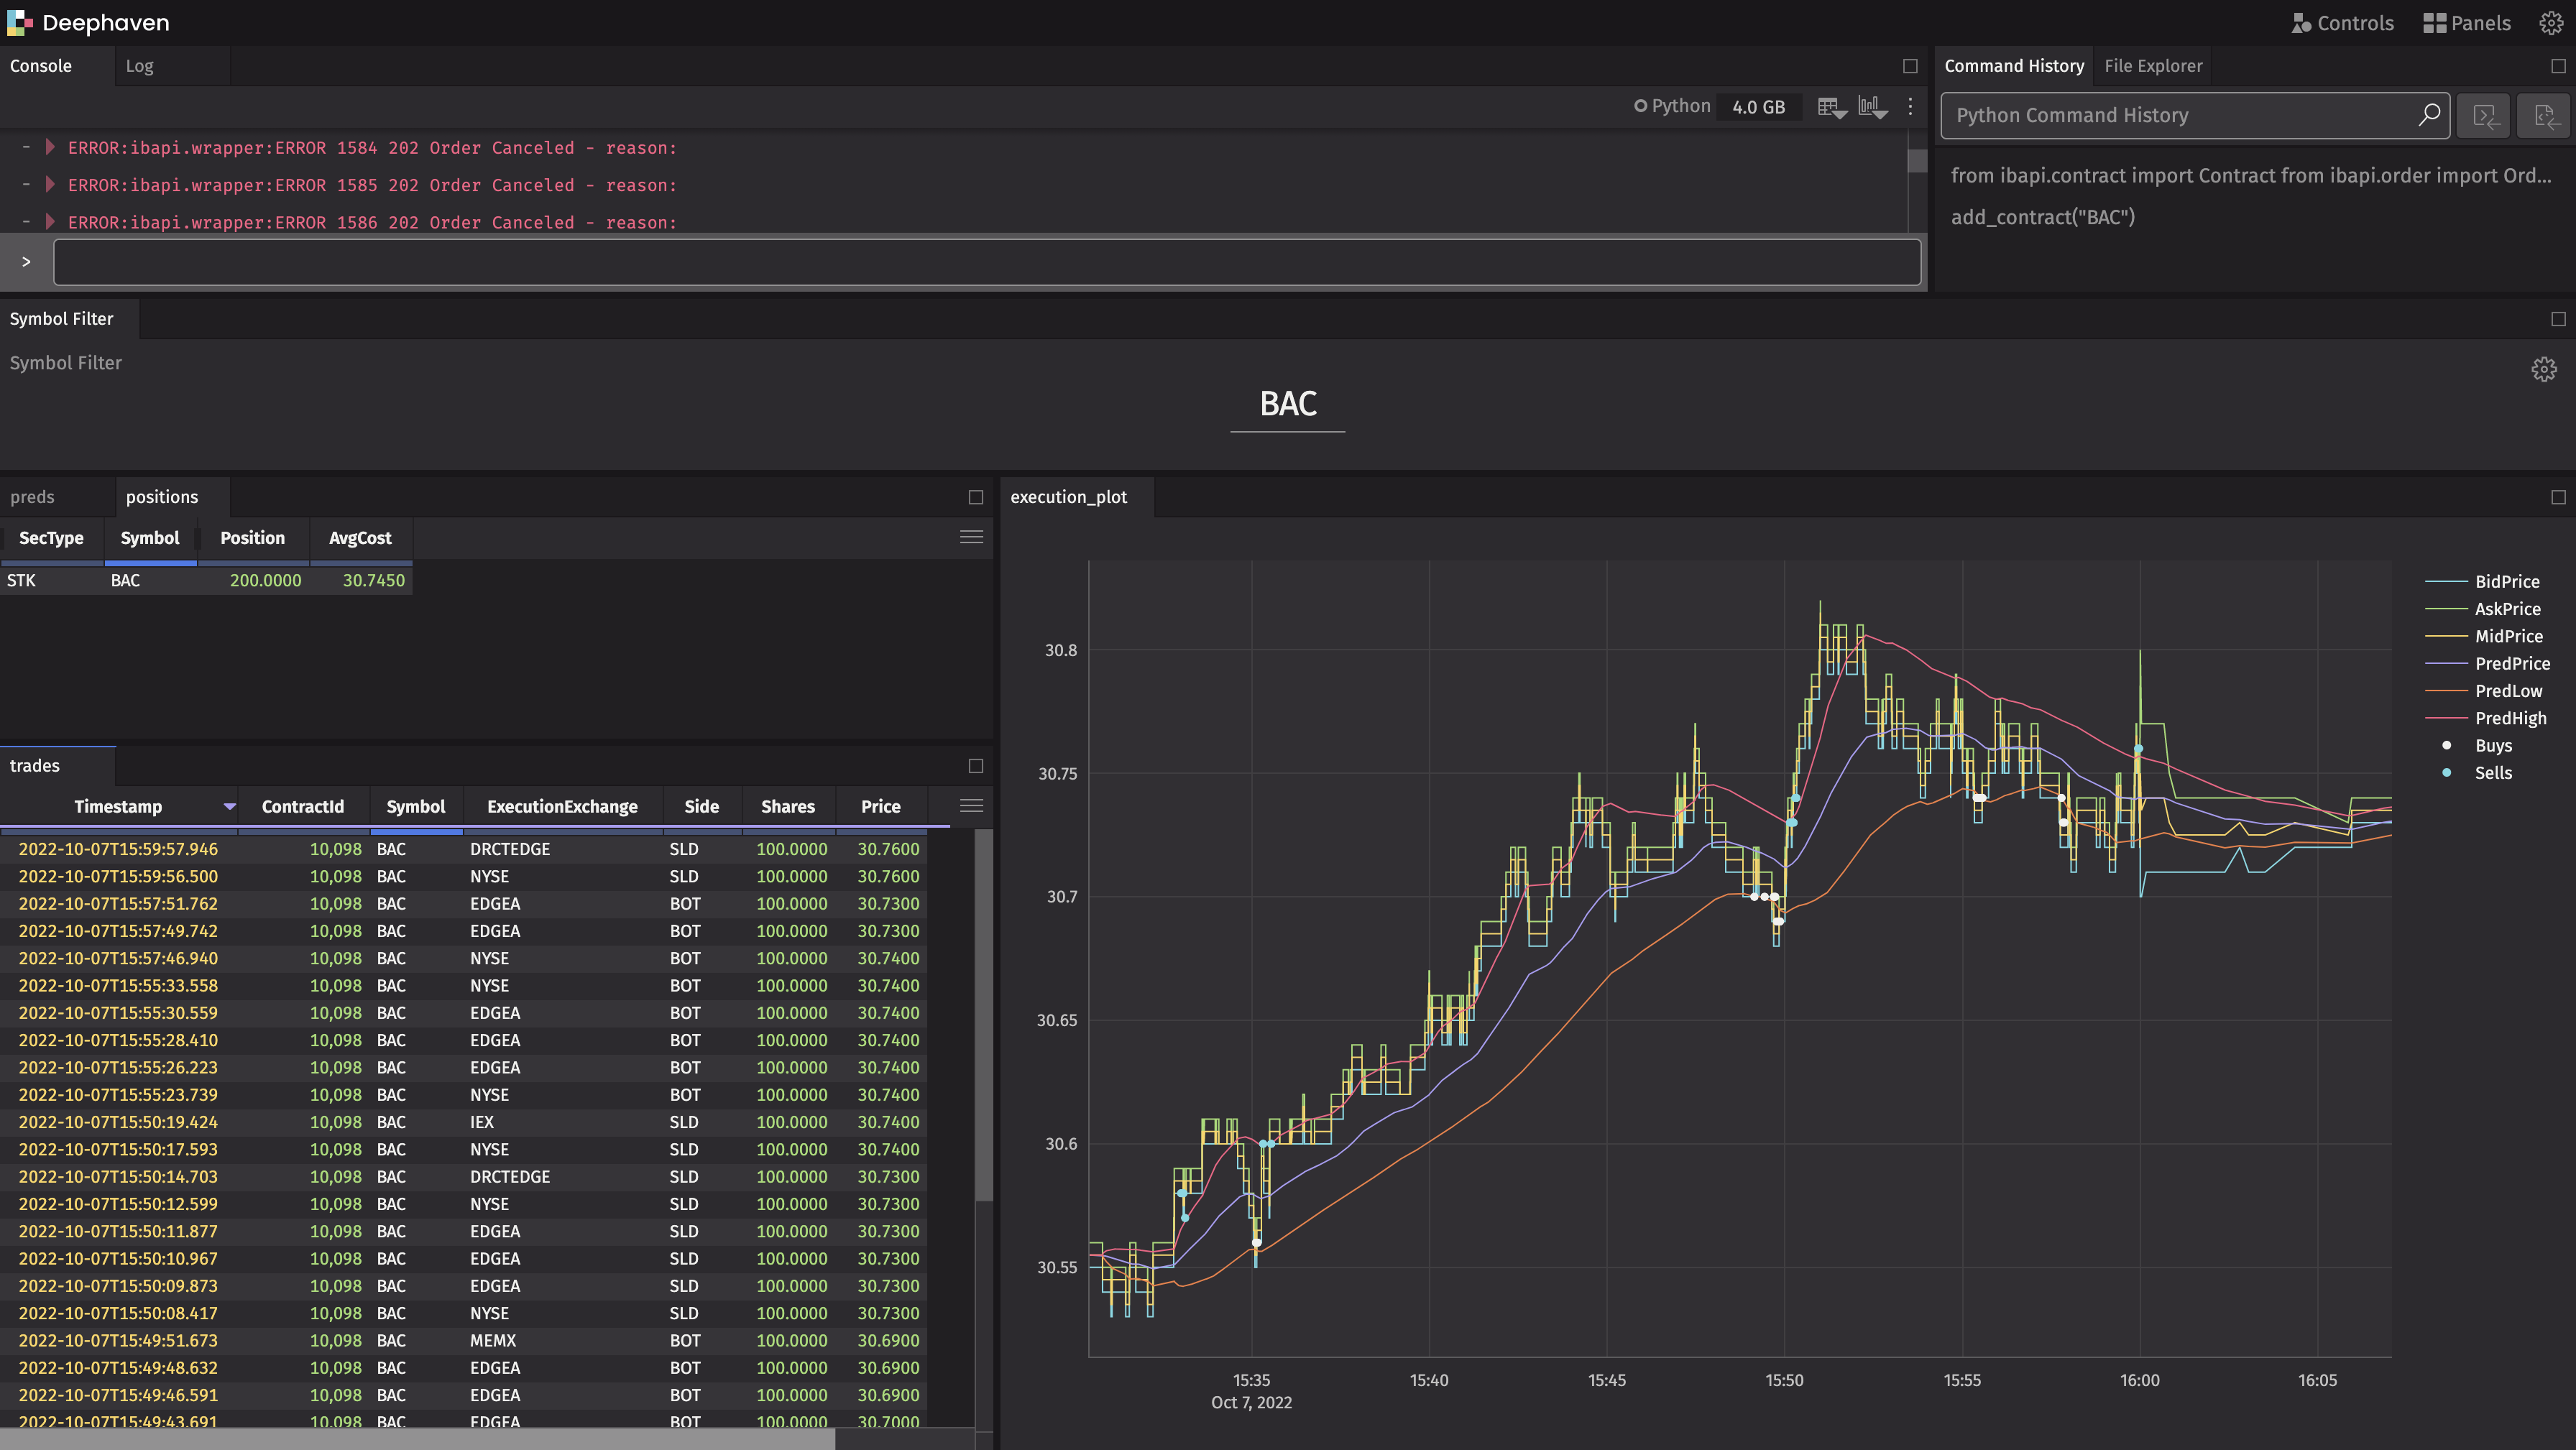Toggle PredPrice series in chart legend
This screenshot has width=2576, height=1450.
click(x=2488, y=664)
